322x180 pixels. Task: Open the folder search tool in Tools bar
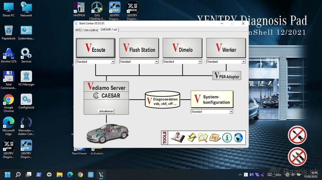coord(203,137)
